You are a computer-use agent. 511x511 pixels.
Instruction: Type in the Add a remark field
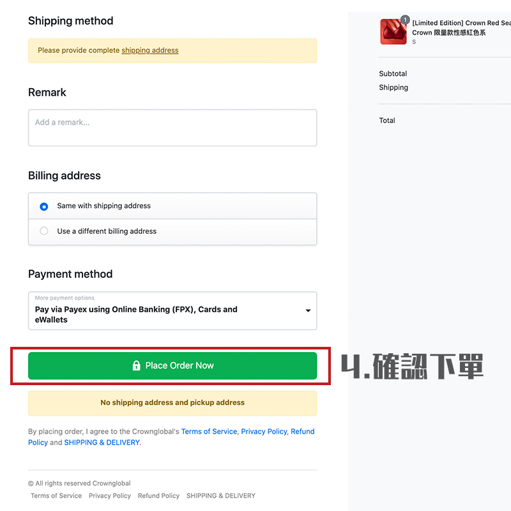(x=172, y=128)
